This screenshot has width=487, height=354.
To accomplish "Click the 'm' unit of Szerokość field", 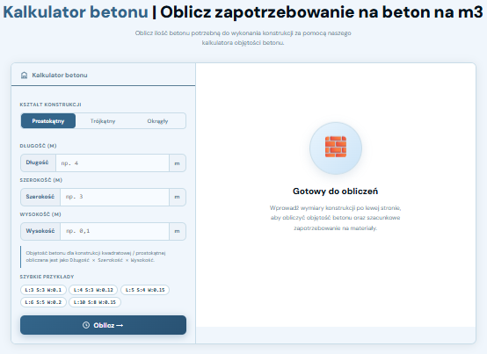I will point(178,197).
